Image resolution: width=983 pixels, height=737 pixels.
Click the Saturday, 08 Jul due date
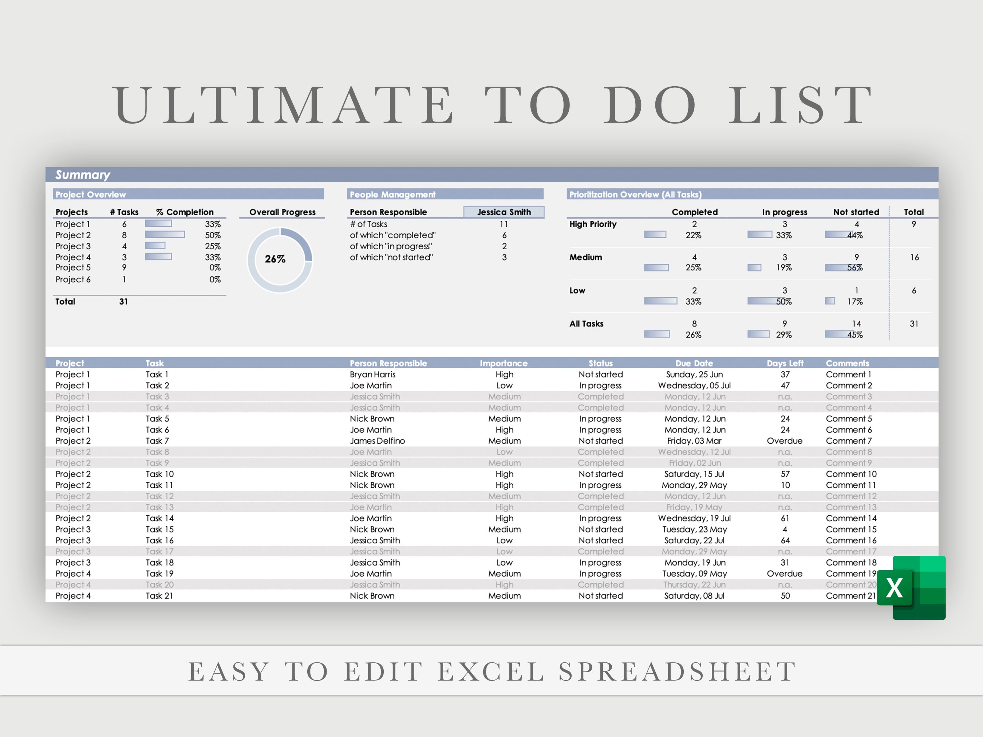(694, 596)
